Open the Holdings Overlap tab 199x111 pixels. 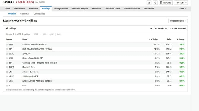tap(61, 9)
